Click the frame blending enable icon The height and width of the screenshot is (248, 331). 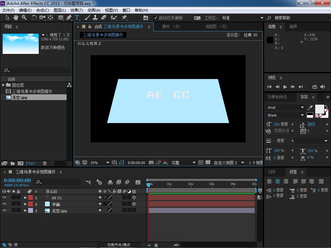[x=119, y=182]
